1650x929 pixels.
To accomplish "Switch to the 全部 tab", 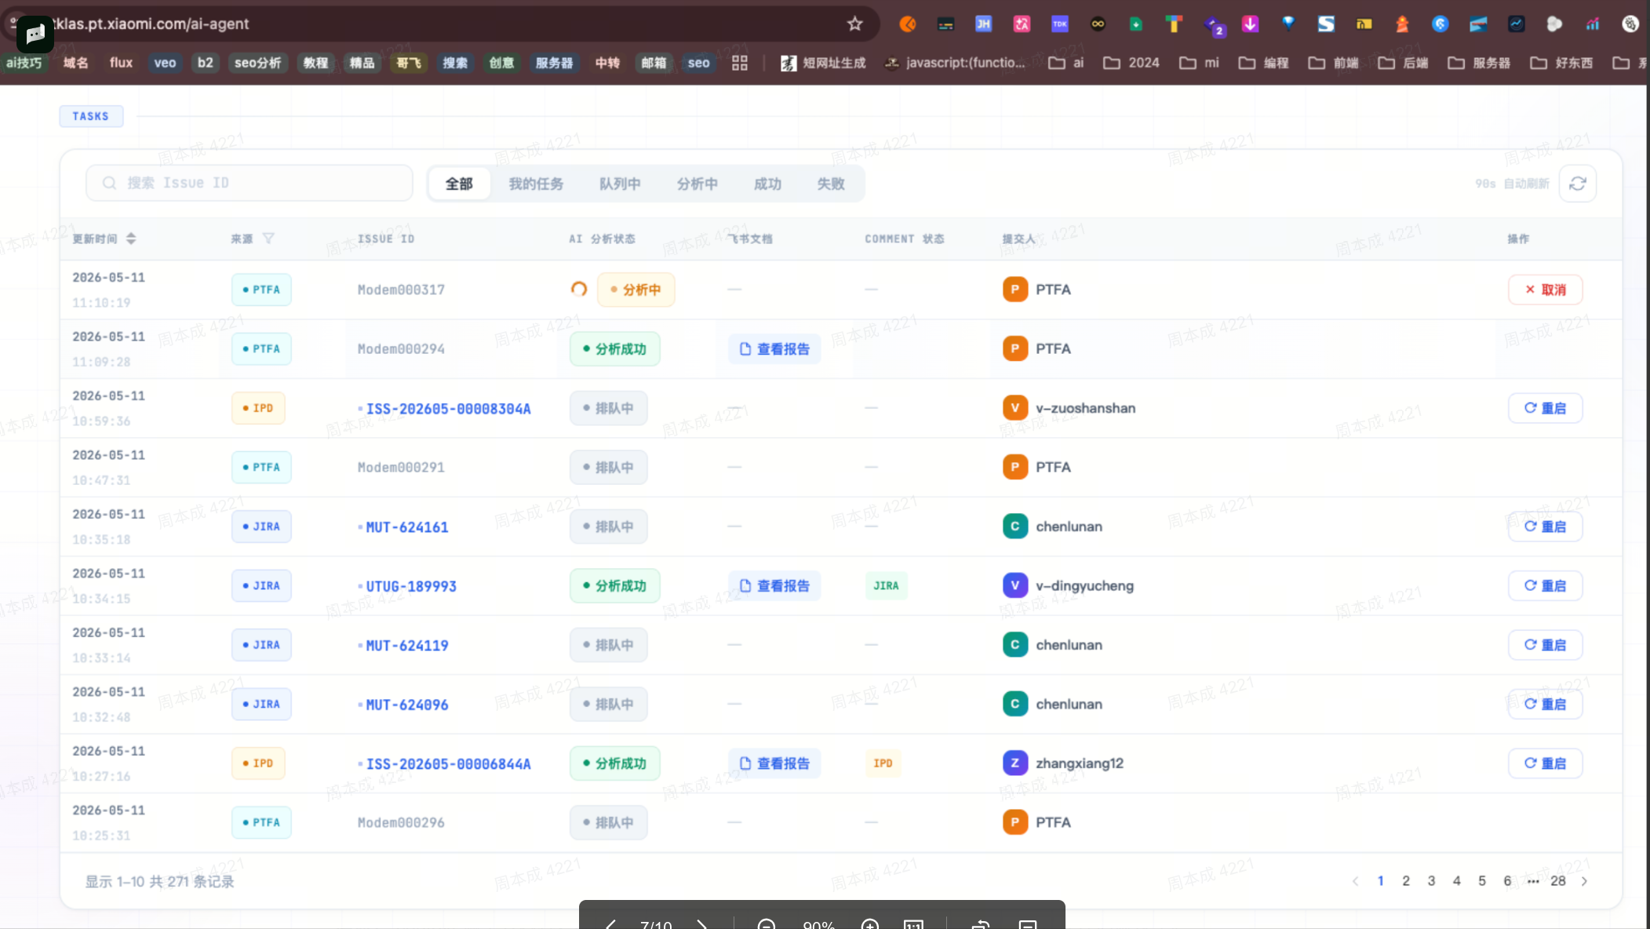I will pyautogui.click(x=459, y=184).
